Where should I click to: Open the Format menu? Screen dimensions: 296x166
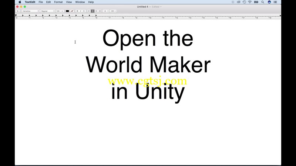point(58,2)
